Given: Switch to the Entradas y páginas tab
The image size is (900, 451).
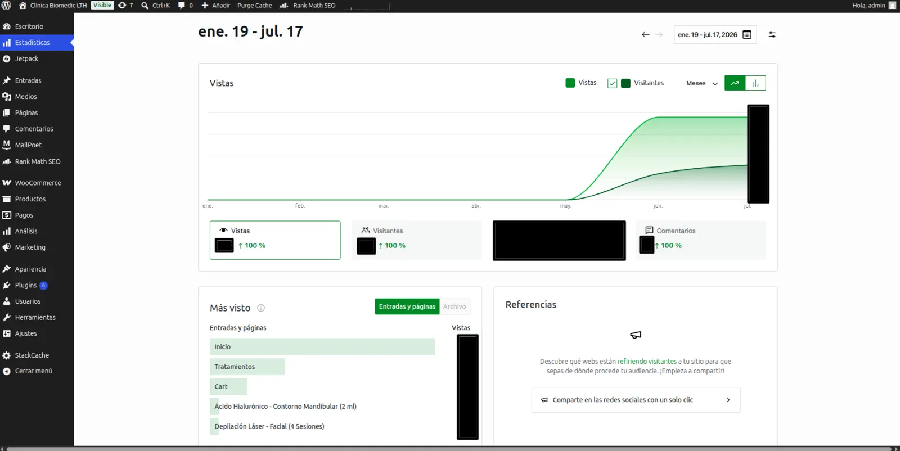Looking at the screenshot, I should [407, 306].
